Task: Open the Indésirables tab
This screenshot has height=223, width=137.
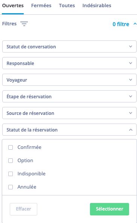Action: (97, 6)
